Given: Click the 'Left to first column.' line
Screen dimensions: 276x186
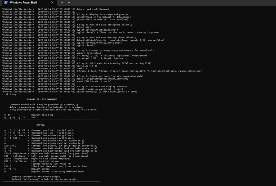Looking at the screenshot, I should point(46,161).
